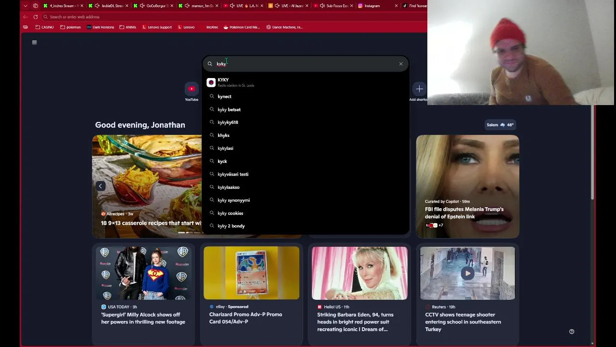Viewport: 616px width, 347px height.
Task: Close the '4_inches Stream' tab
Action: tap(82, 6)
